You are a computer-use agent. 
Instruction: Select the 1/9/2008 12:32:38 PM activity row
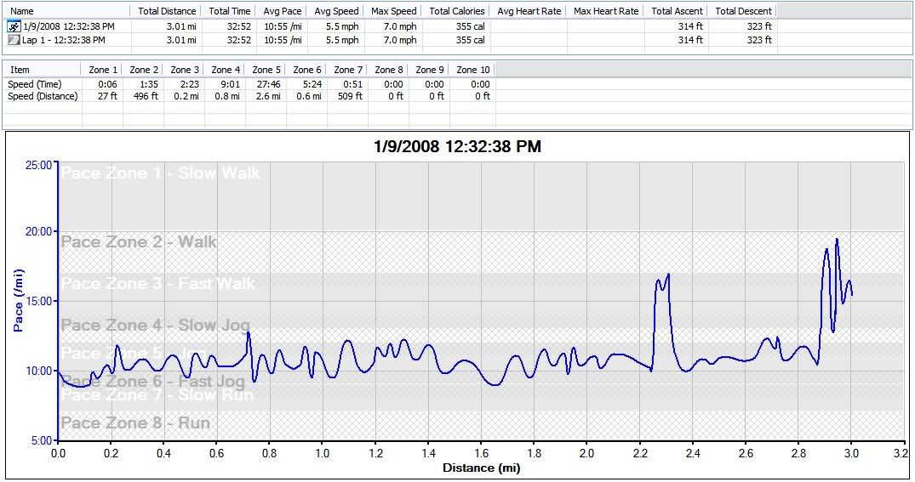pyautogui.click(x=68, y=26)
